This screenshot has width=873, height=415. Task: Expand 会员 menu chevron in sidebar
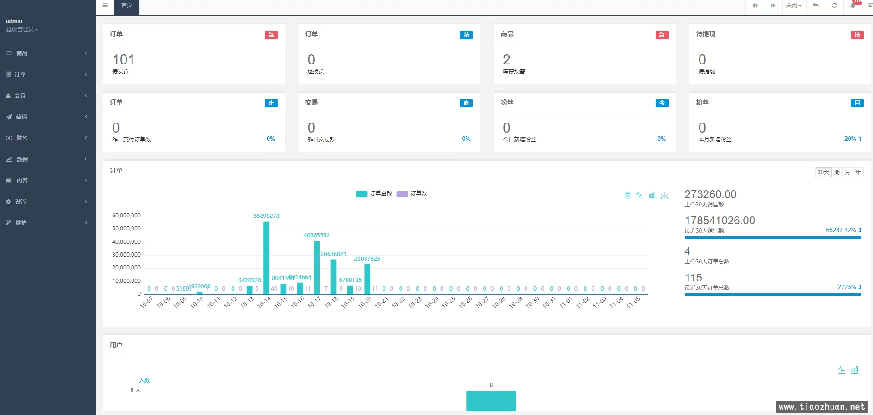[86, 96]
